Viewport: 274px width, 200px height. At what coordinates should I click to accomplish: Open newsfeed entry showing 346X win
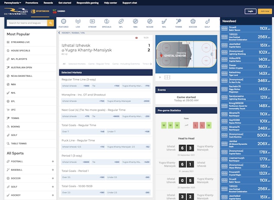tap(246, 81)
